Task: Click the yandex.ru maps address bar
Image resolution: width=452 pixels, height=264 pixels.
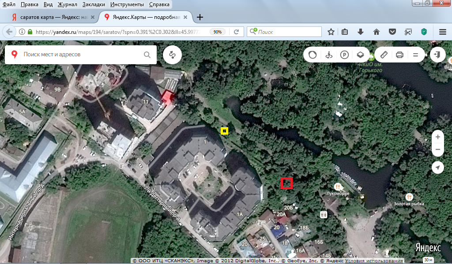Action: pyautogui.click(x=117, y=32)
